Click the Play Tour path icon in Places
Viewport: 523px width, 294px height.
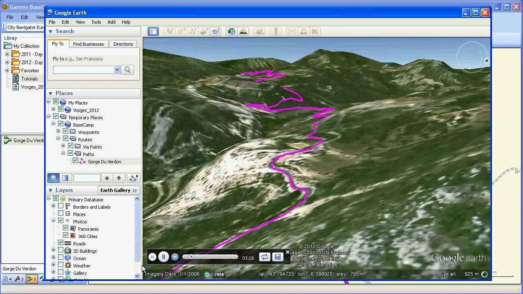(133, 178)
